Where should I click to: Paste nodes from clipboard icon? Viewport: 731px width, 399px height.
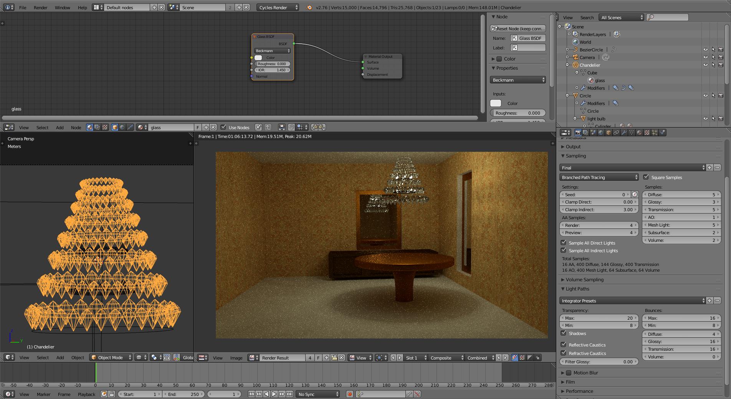click(x=322, y=127)
